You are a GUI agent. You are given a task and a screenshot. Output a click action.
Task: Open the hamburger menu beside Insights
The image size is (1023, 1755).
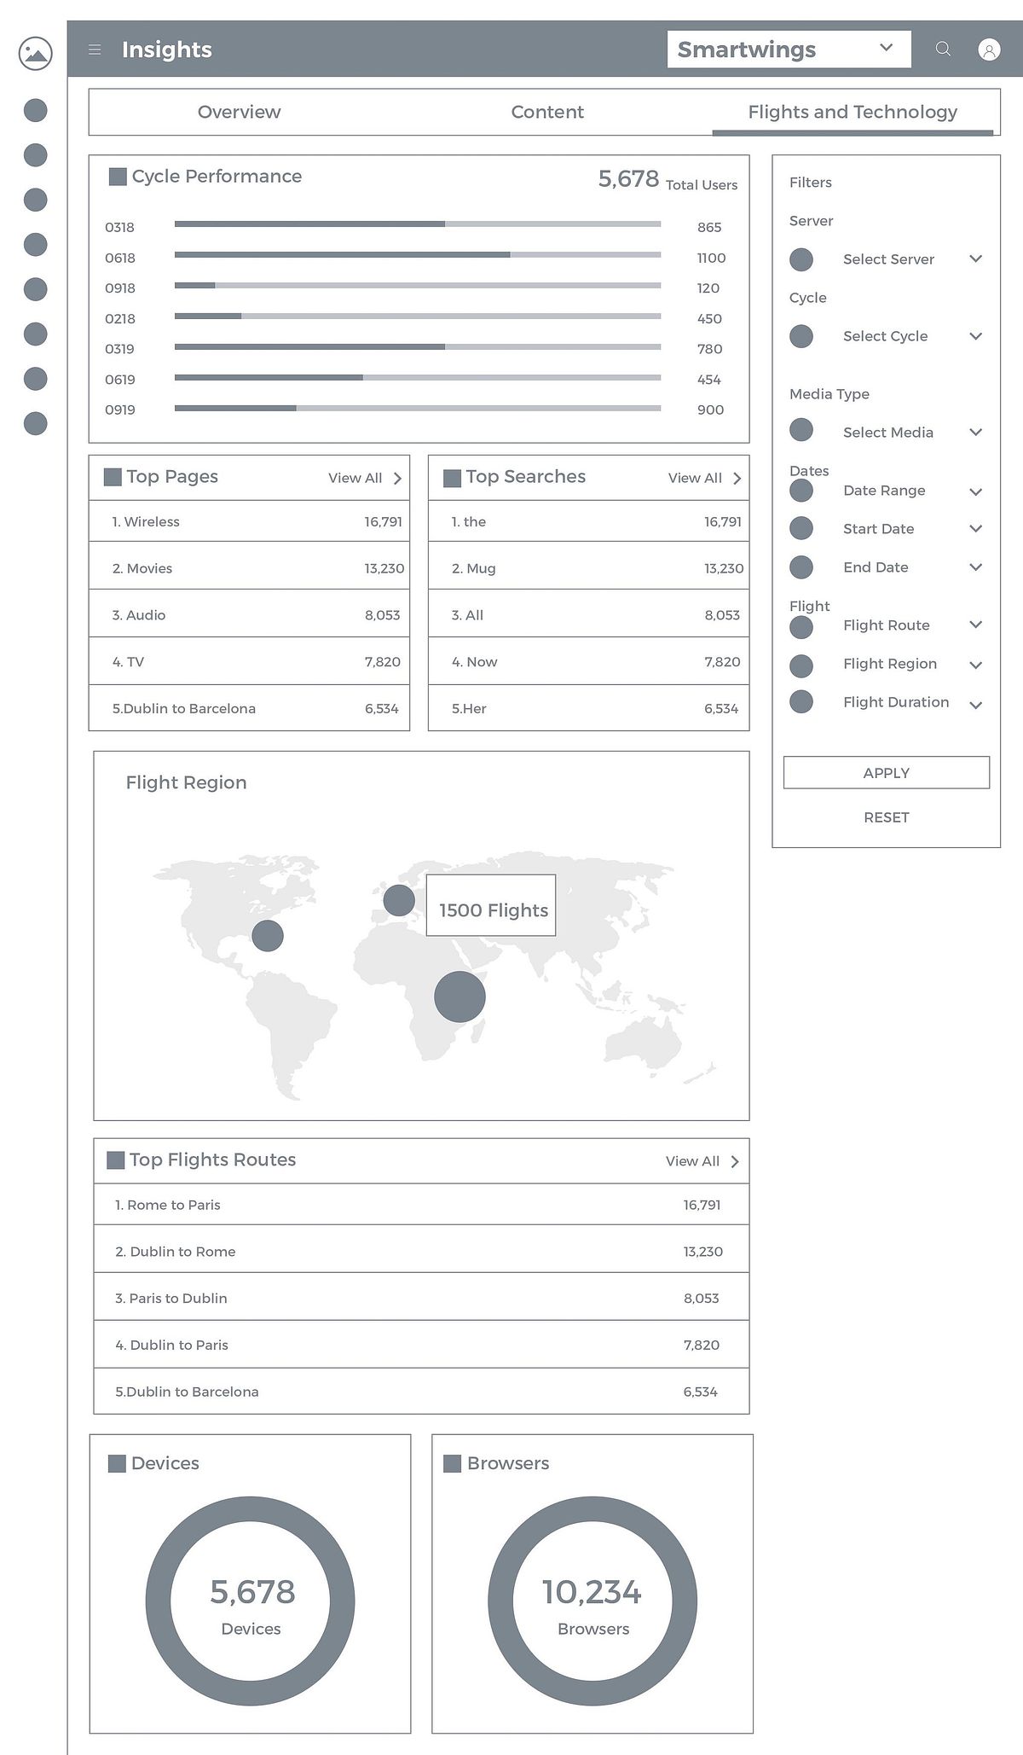click(x=95, y=49)
